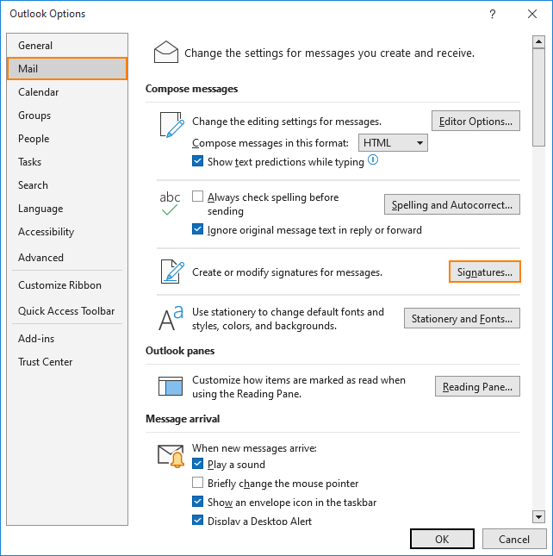Open the Groups options page

coord(67,116)
